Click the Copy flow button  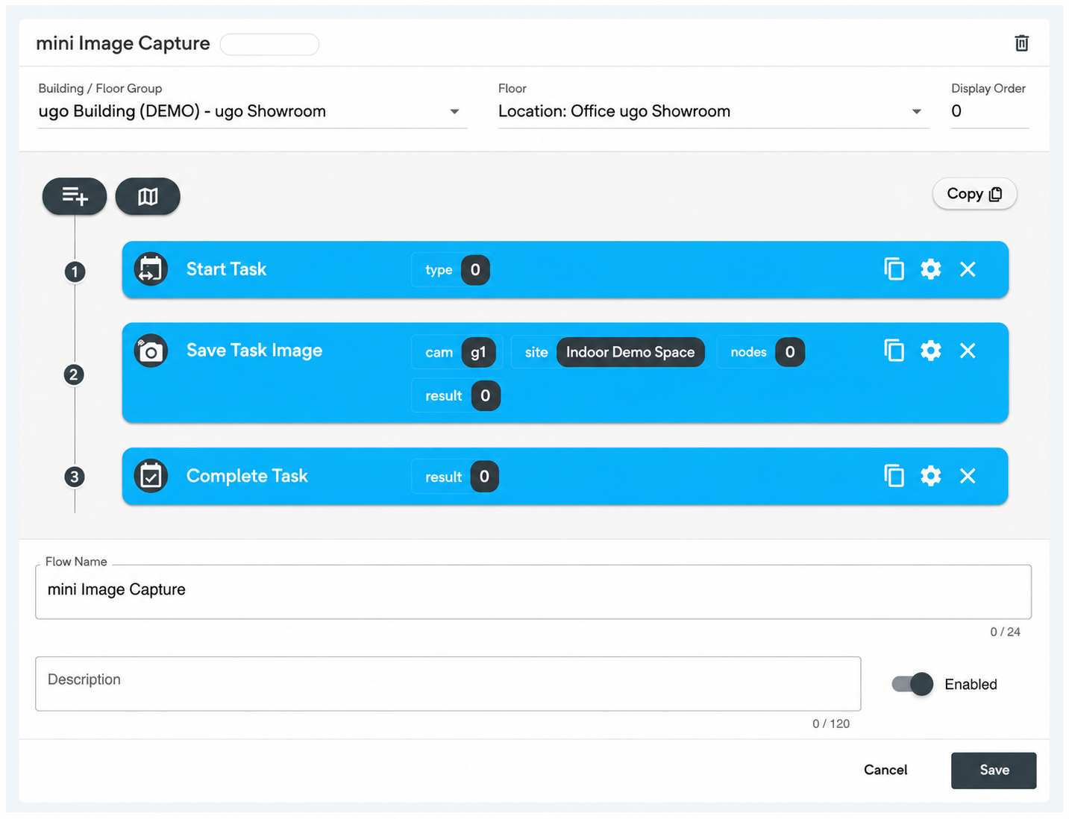[x=974, y=194]
